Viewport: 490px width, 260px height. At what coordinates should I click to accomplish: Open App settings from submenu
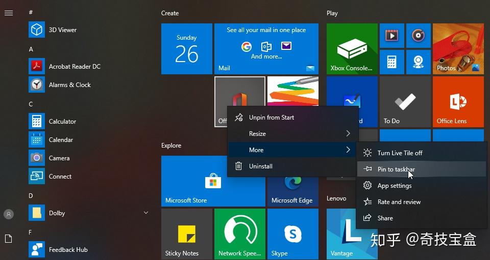coord(422,186)
